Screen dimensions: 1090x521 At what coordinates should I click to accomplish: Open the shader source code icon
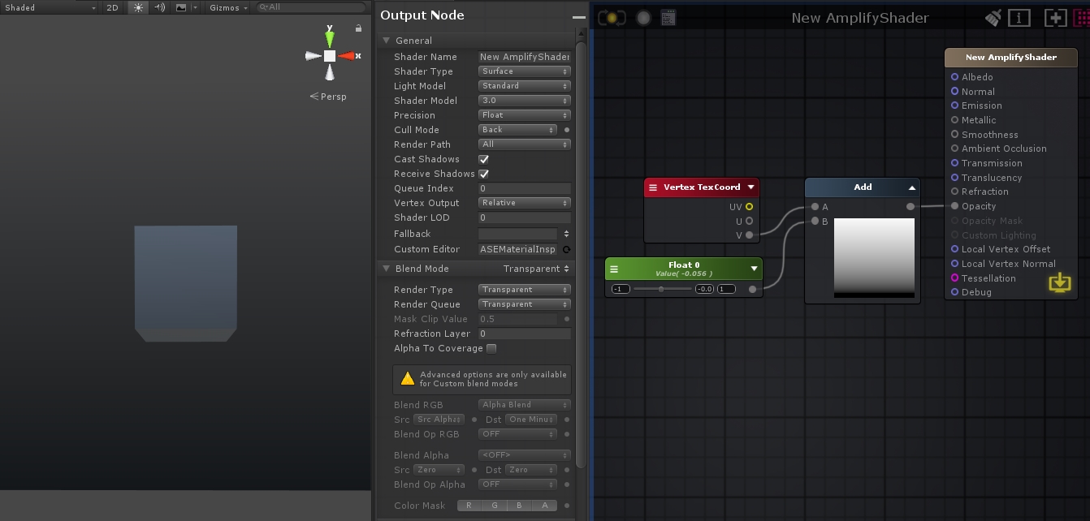[668, 17]
